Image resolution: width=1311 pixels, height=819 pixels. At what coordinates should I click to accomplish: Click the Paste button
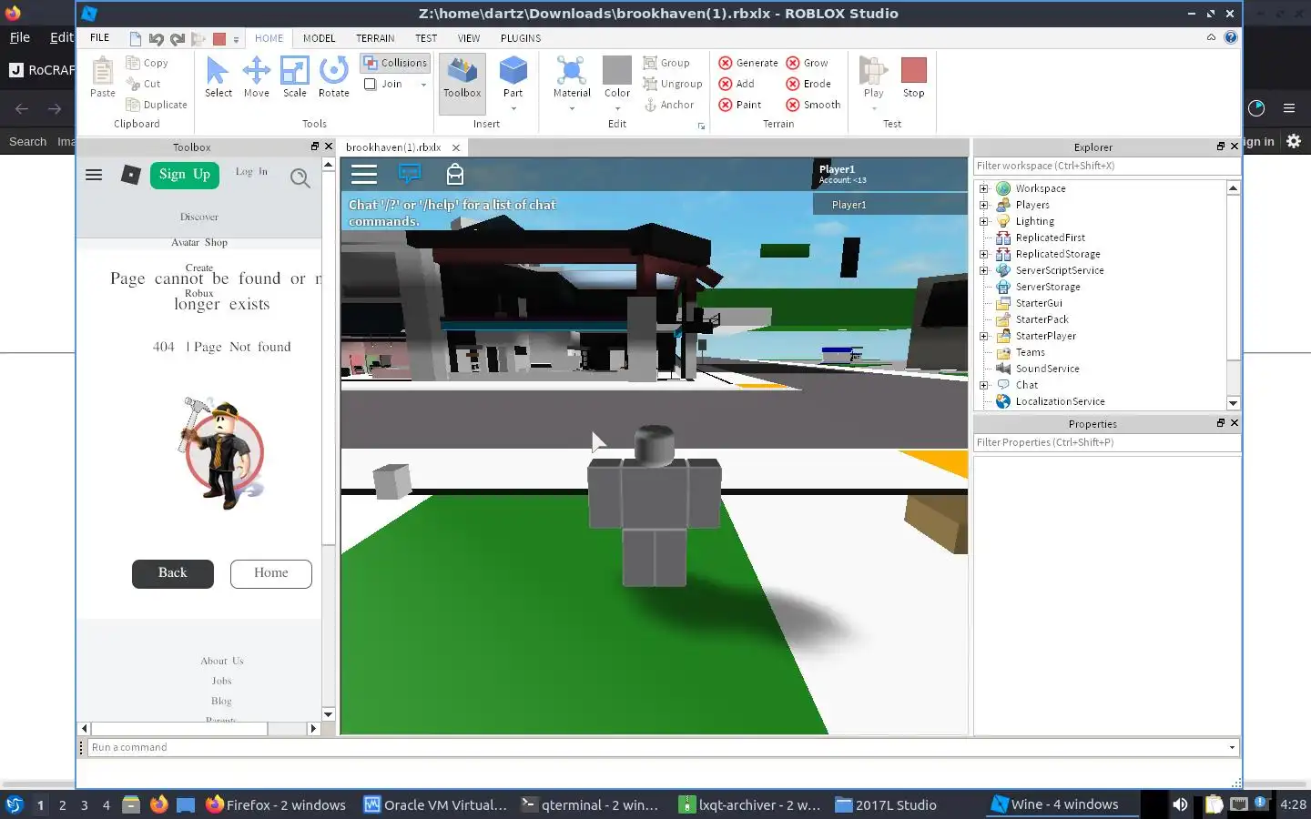pyautogui.click(x=103, y=77)
